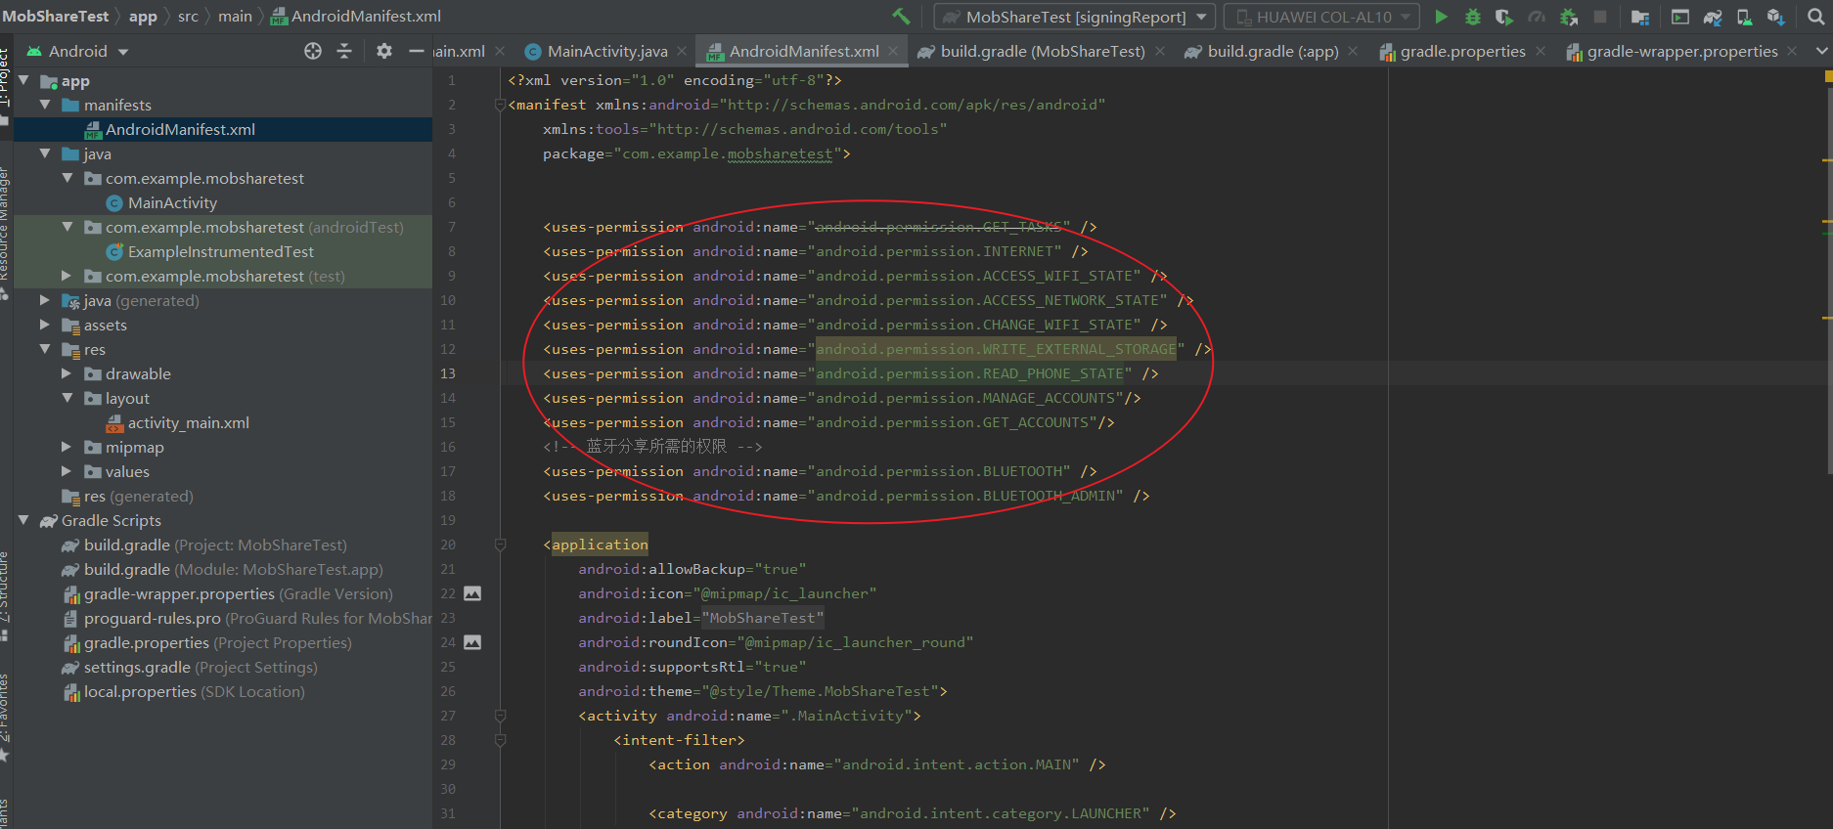This screenshot has width=1833, height=829.
Task: Expand the drawable folder
Action: [67, 373]
